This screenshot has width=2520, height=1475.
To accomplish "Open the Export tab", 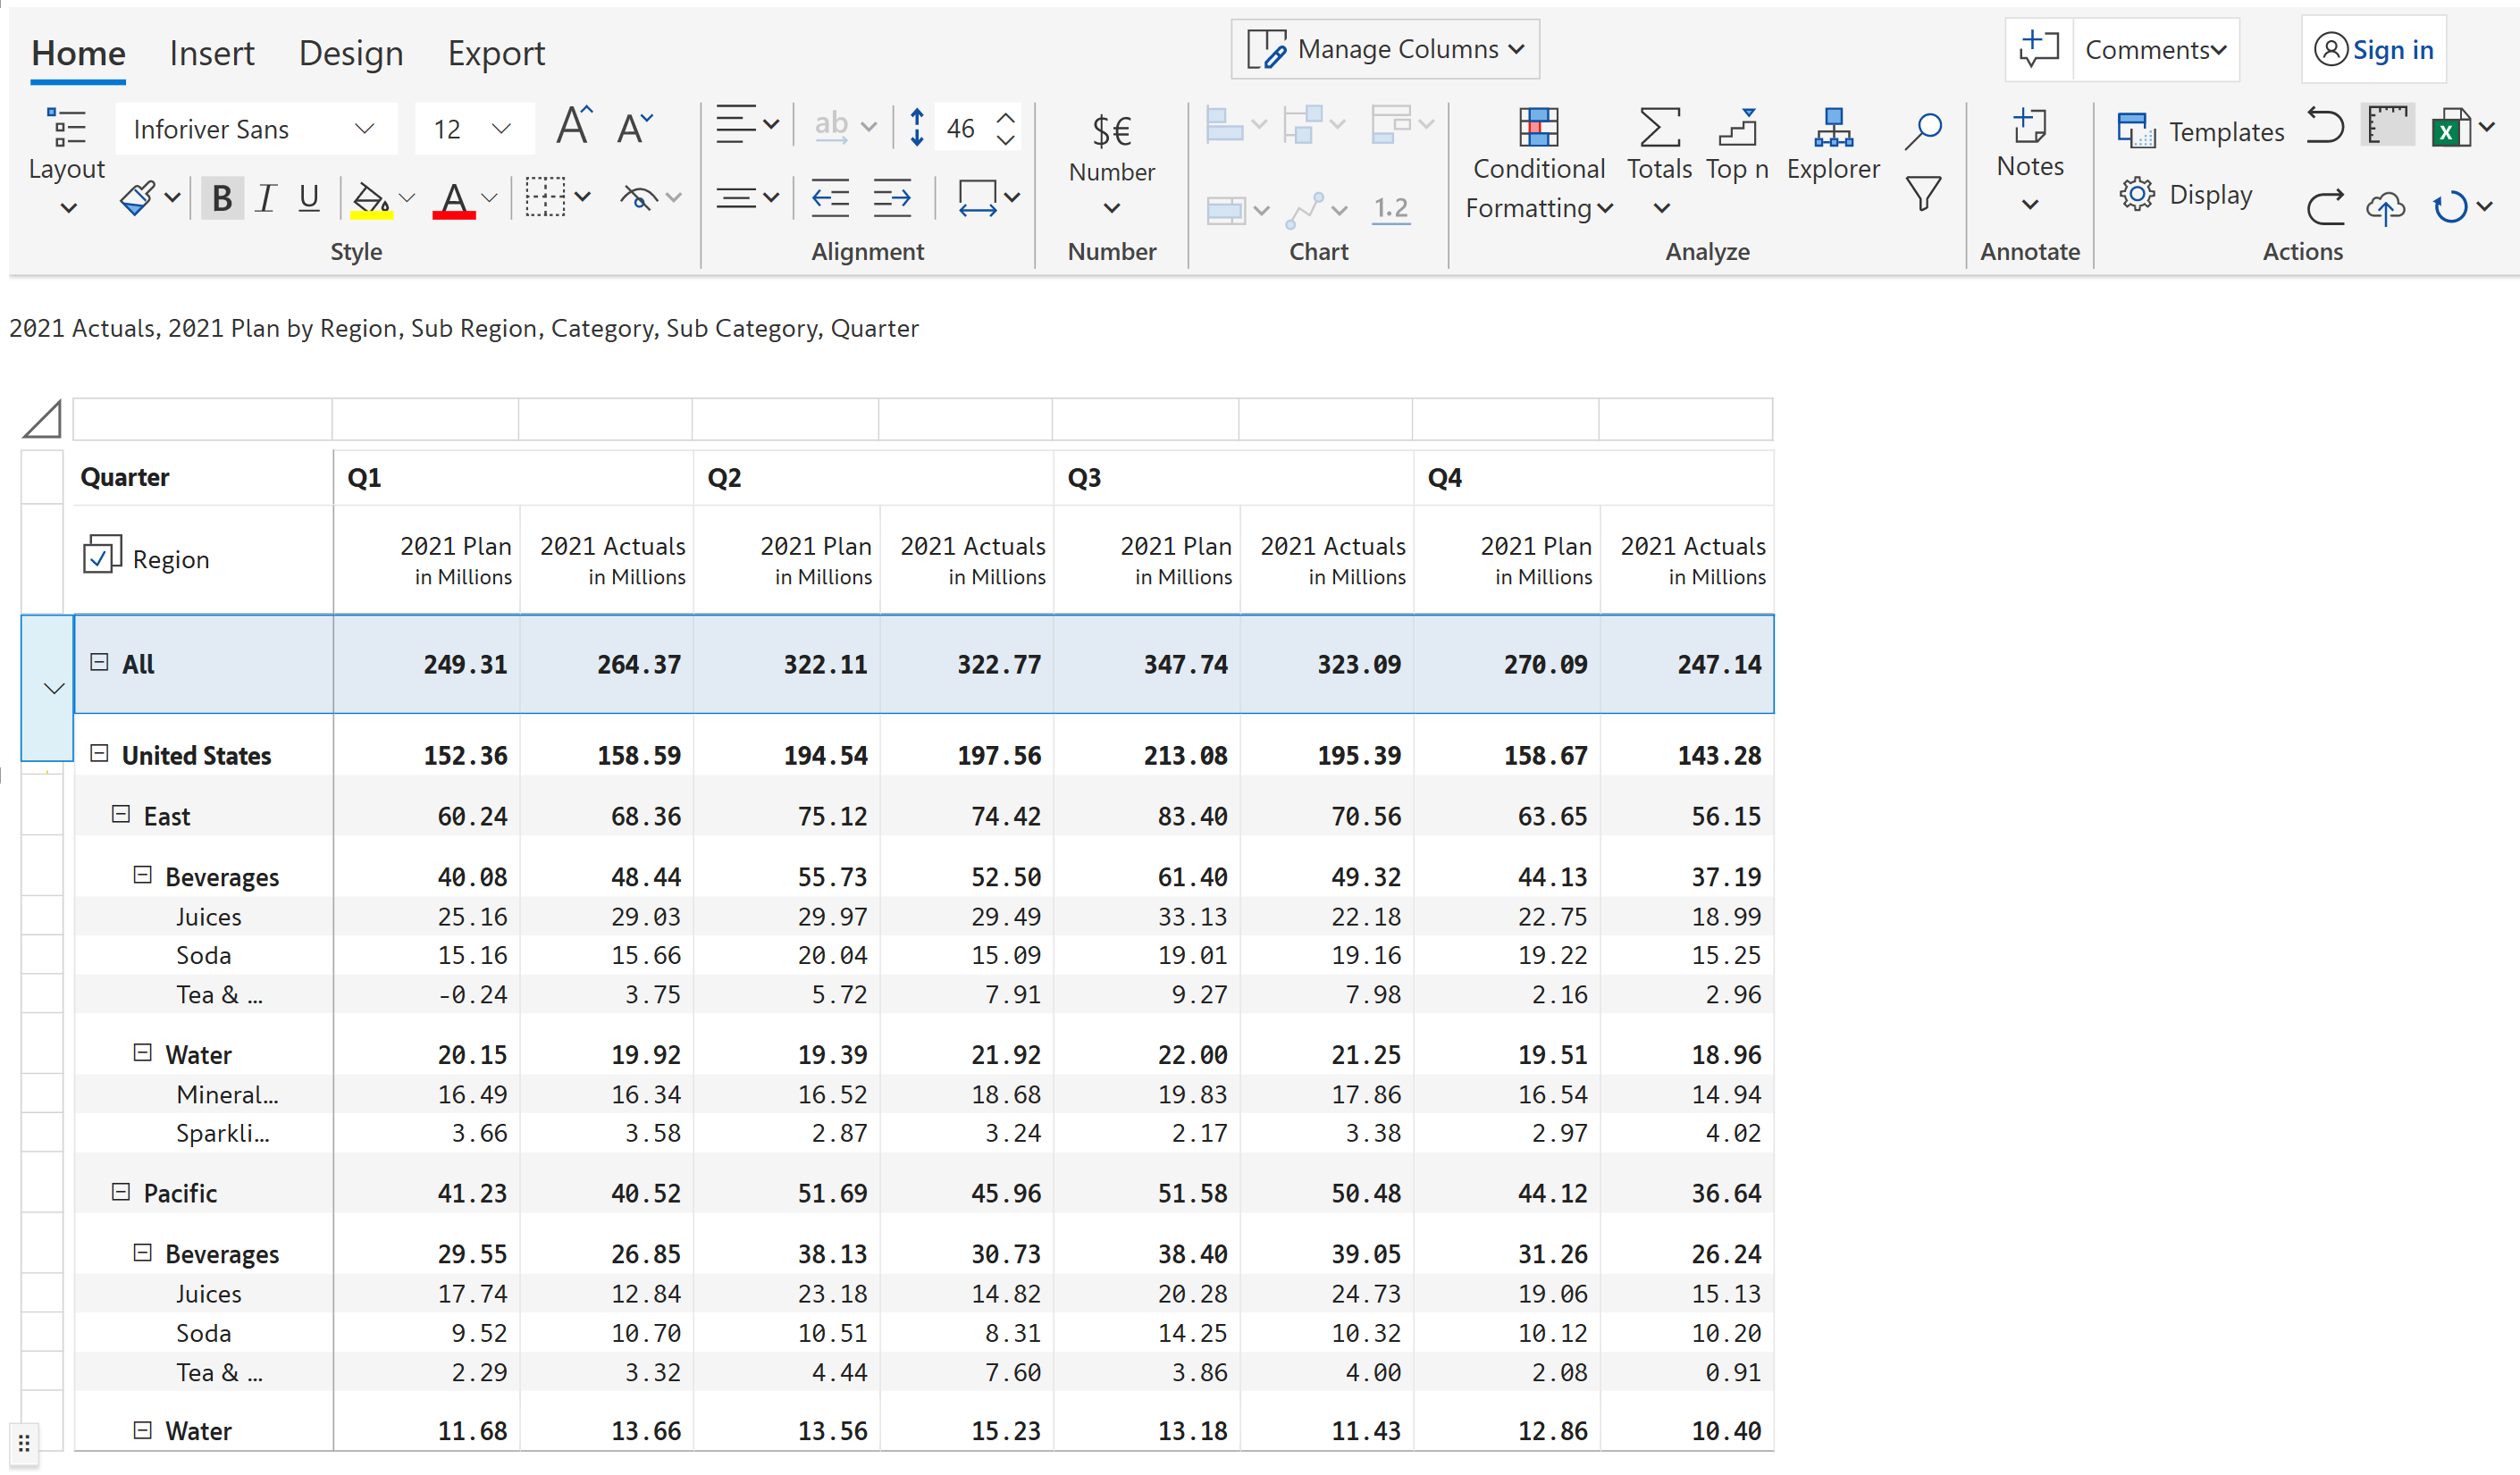I will (495, 53).
